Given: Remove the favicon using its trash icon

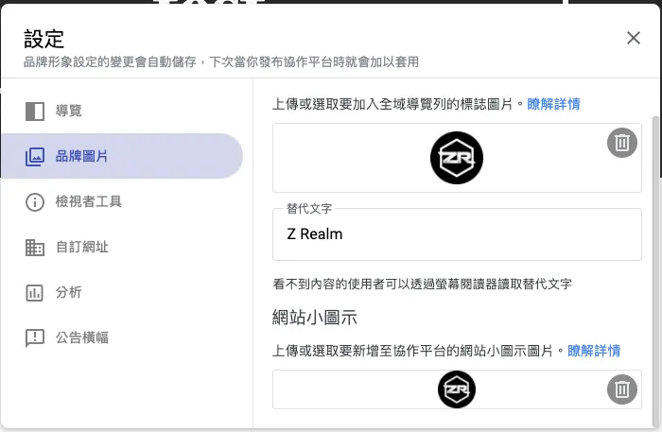Looking at the screenshot, I should coord(621,389).
